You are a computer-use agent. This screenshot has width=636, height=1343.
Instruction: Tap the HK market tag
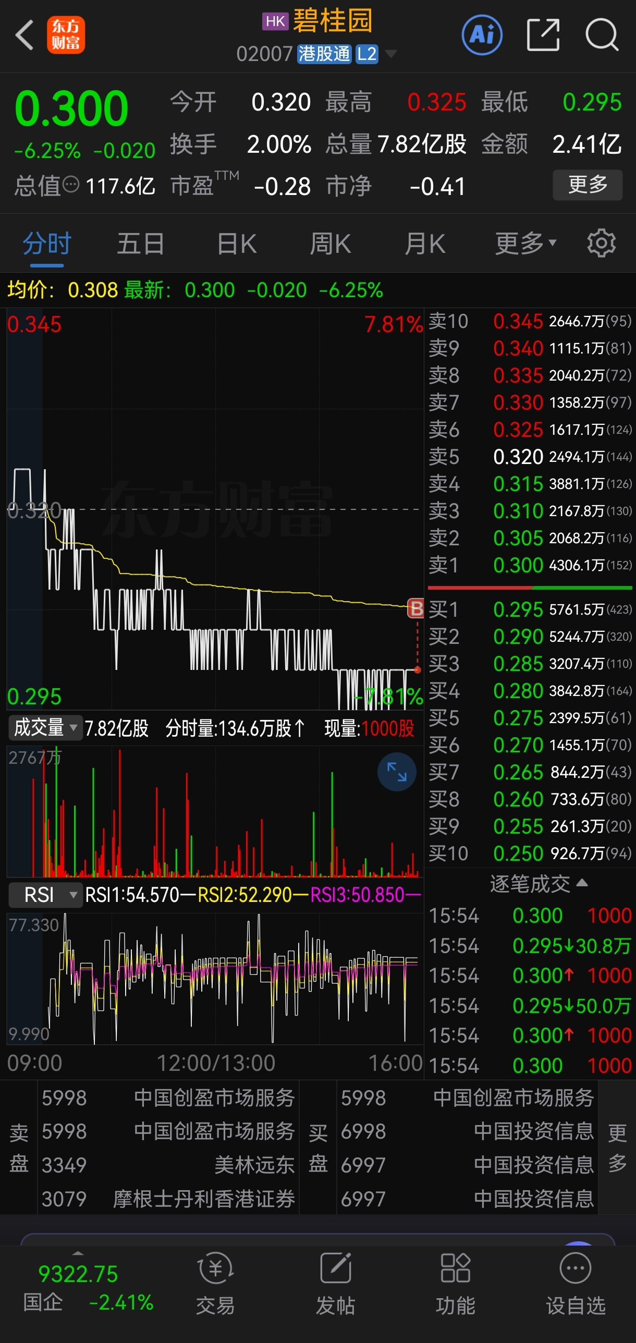275,21
